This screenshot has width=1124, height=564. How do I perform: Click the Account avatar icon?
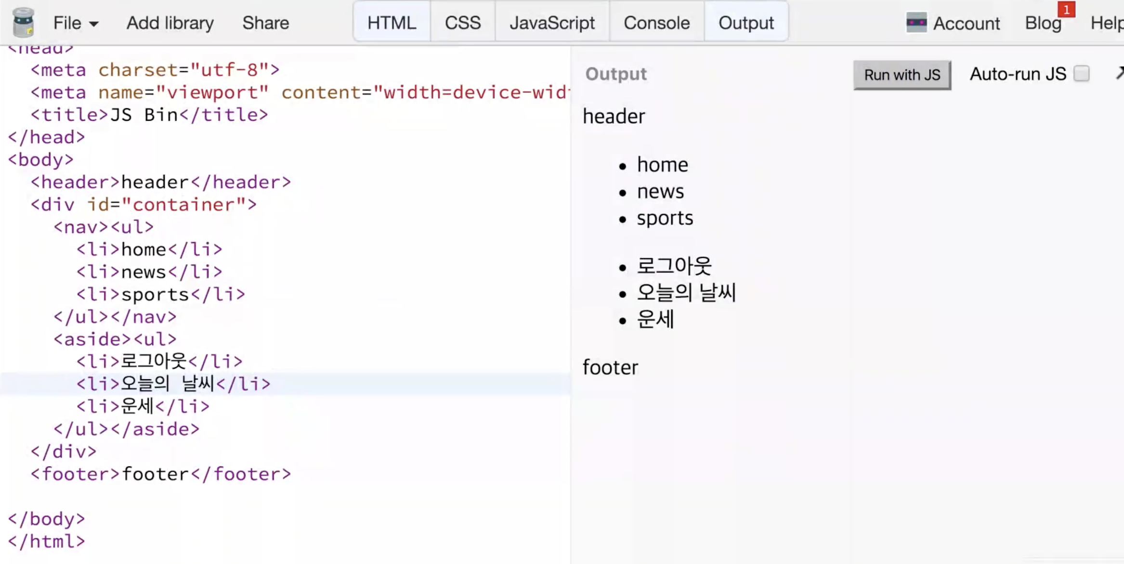coord(916,23)
